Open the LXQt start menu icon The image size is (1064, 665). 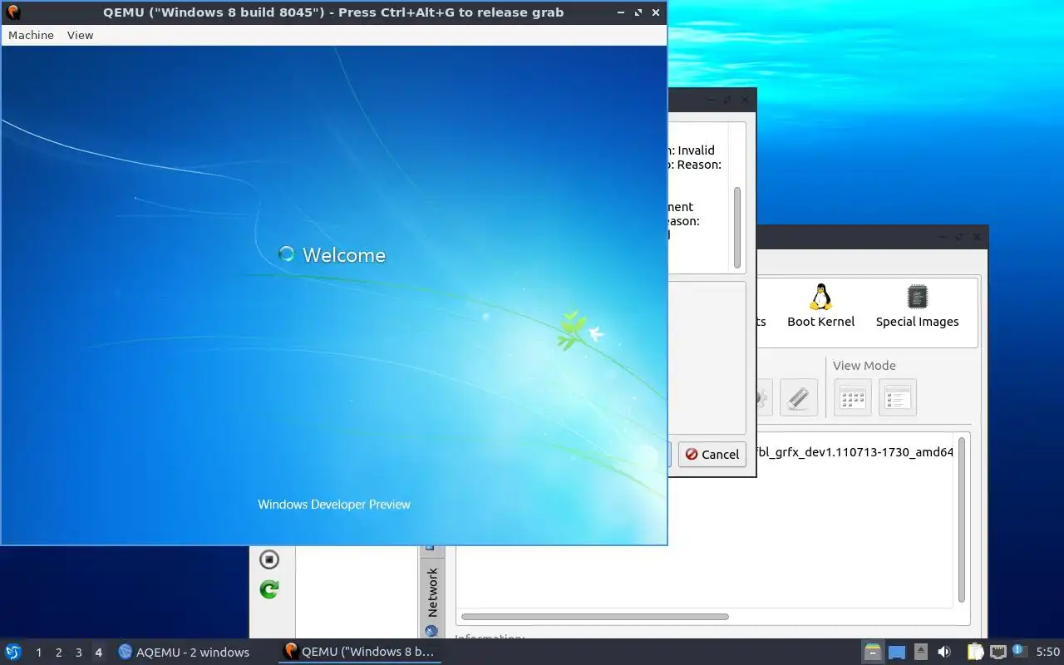click(12, 652)
